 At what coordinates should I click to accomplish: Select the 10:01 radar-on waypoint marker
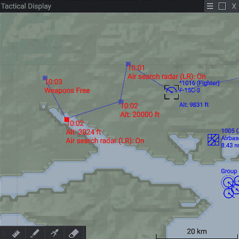[x=128, y=64]
